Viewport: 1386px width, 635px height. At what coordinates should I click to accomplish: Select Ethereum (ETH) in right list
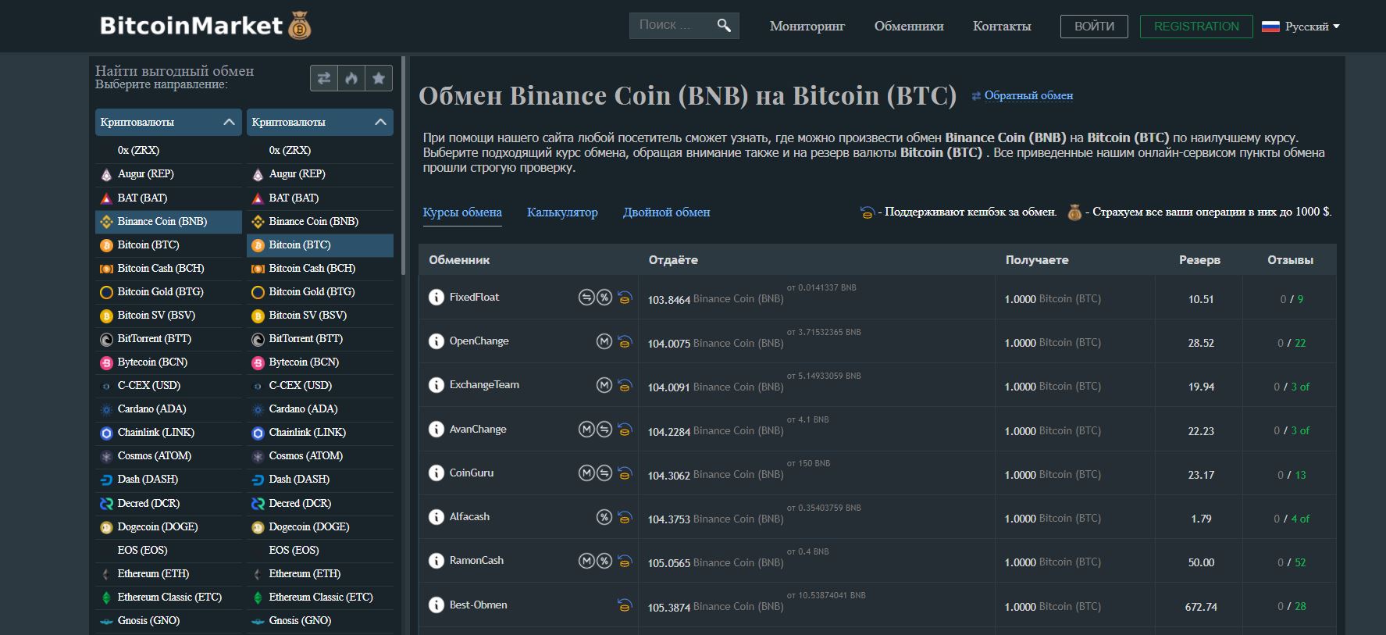320,573
